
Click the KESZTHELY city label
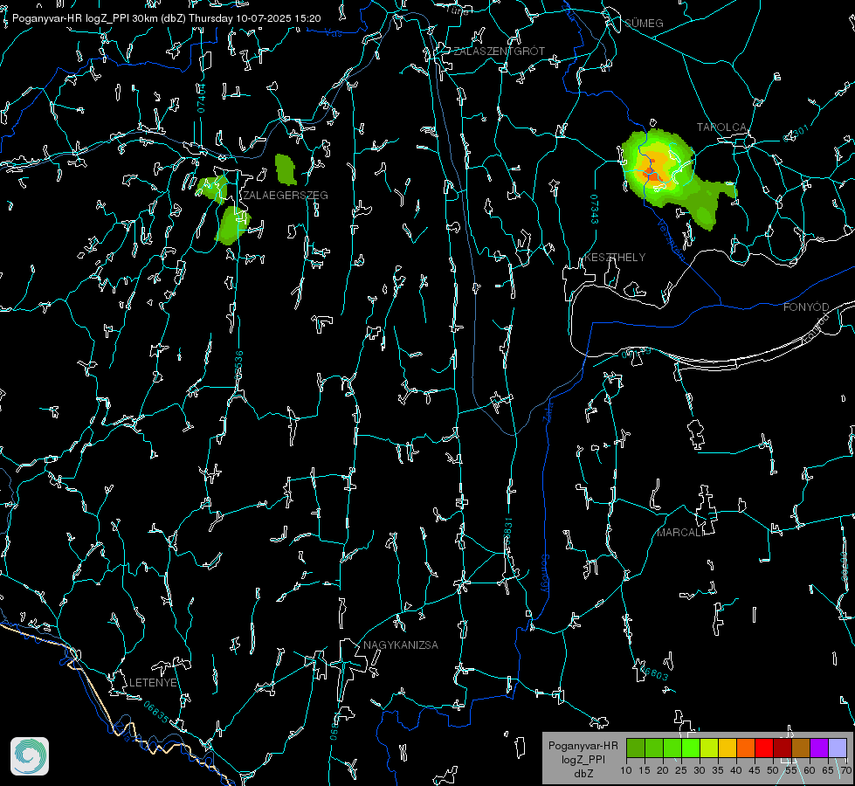coord(615,257)
